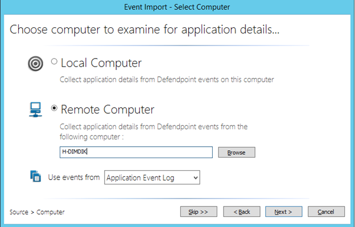355x227 pixels.
Task: Go to the previous step with Back
Action: click(242, 212)
